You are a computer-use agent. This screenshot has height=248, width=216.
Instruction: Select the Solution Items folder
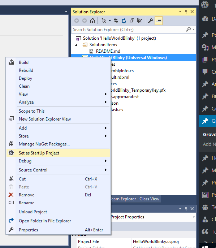point(103,45)
